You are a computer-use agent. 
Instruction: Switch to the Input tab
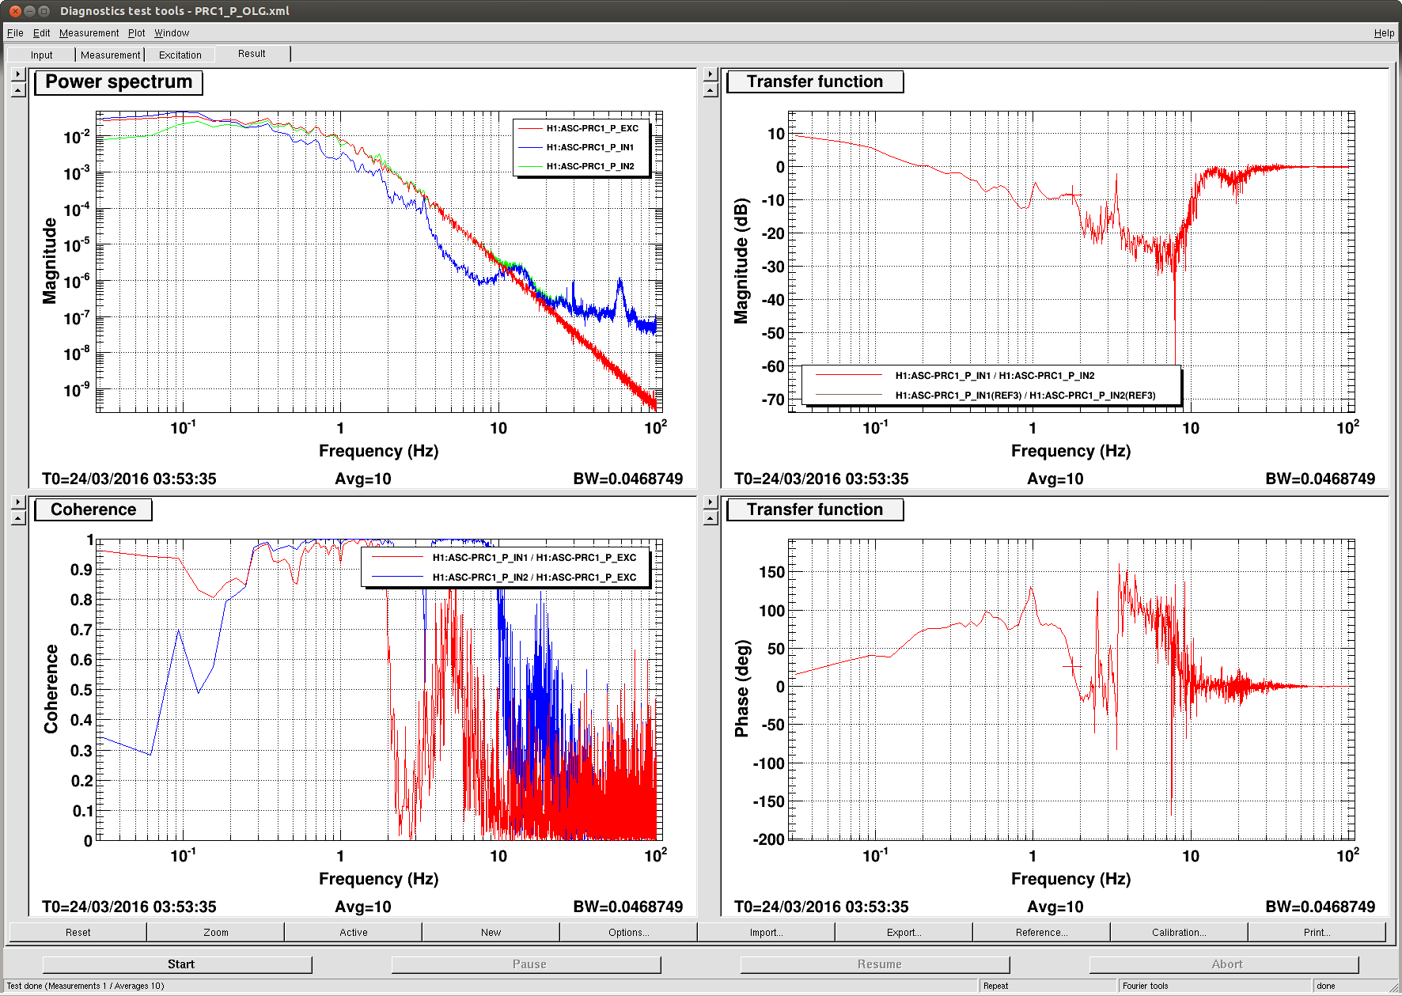(x=41, y=55)
